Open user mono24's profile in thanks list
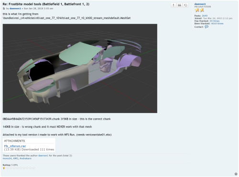The height and width of the screenshot is (177, 239). (x=7, y=158)
